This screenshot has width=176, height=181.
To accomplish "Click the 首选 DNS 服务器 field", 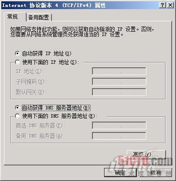I will 119,125.
